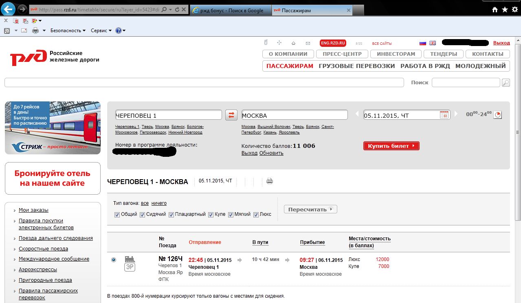
Task: Uncheck the Плацкартный carriage type
Action: coord(171,215)
